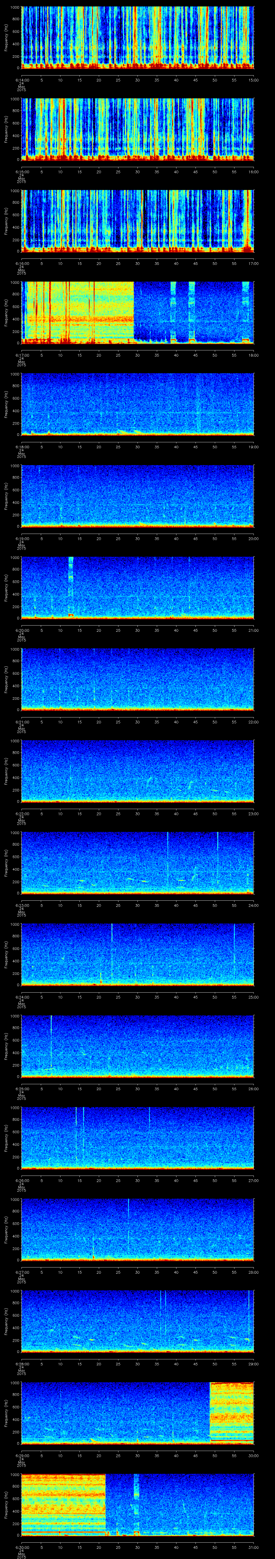Click the 18:00 end time label

click(254, 355)
